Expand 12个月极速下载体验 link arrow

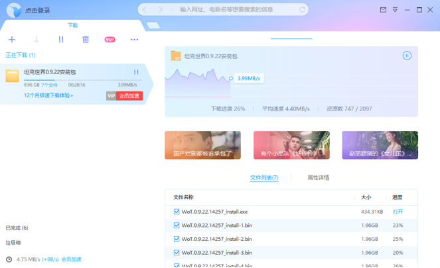pyautogui.click(x=48, y=95)
